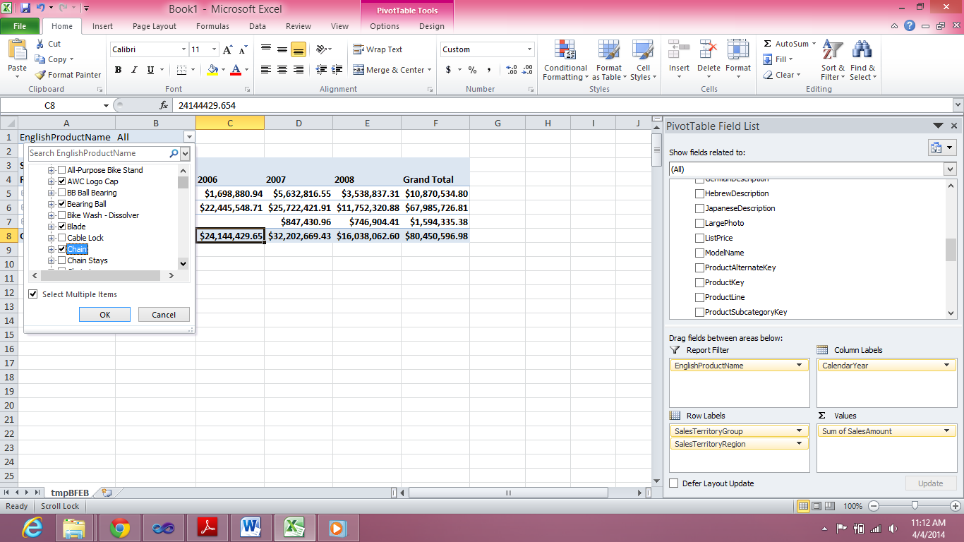Select the Format Painter brush

click(40, 75)
